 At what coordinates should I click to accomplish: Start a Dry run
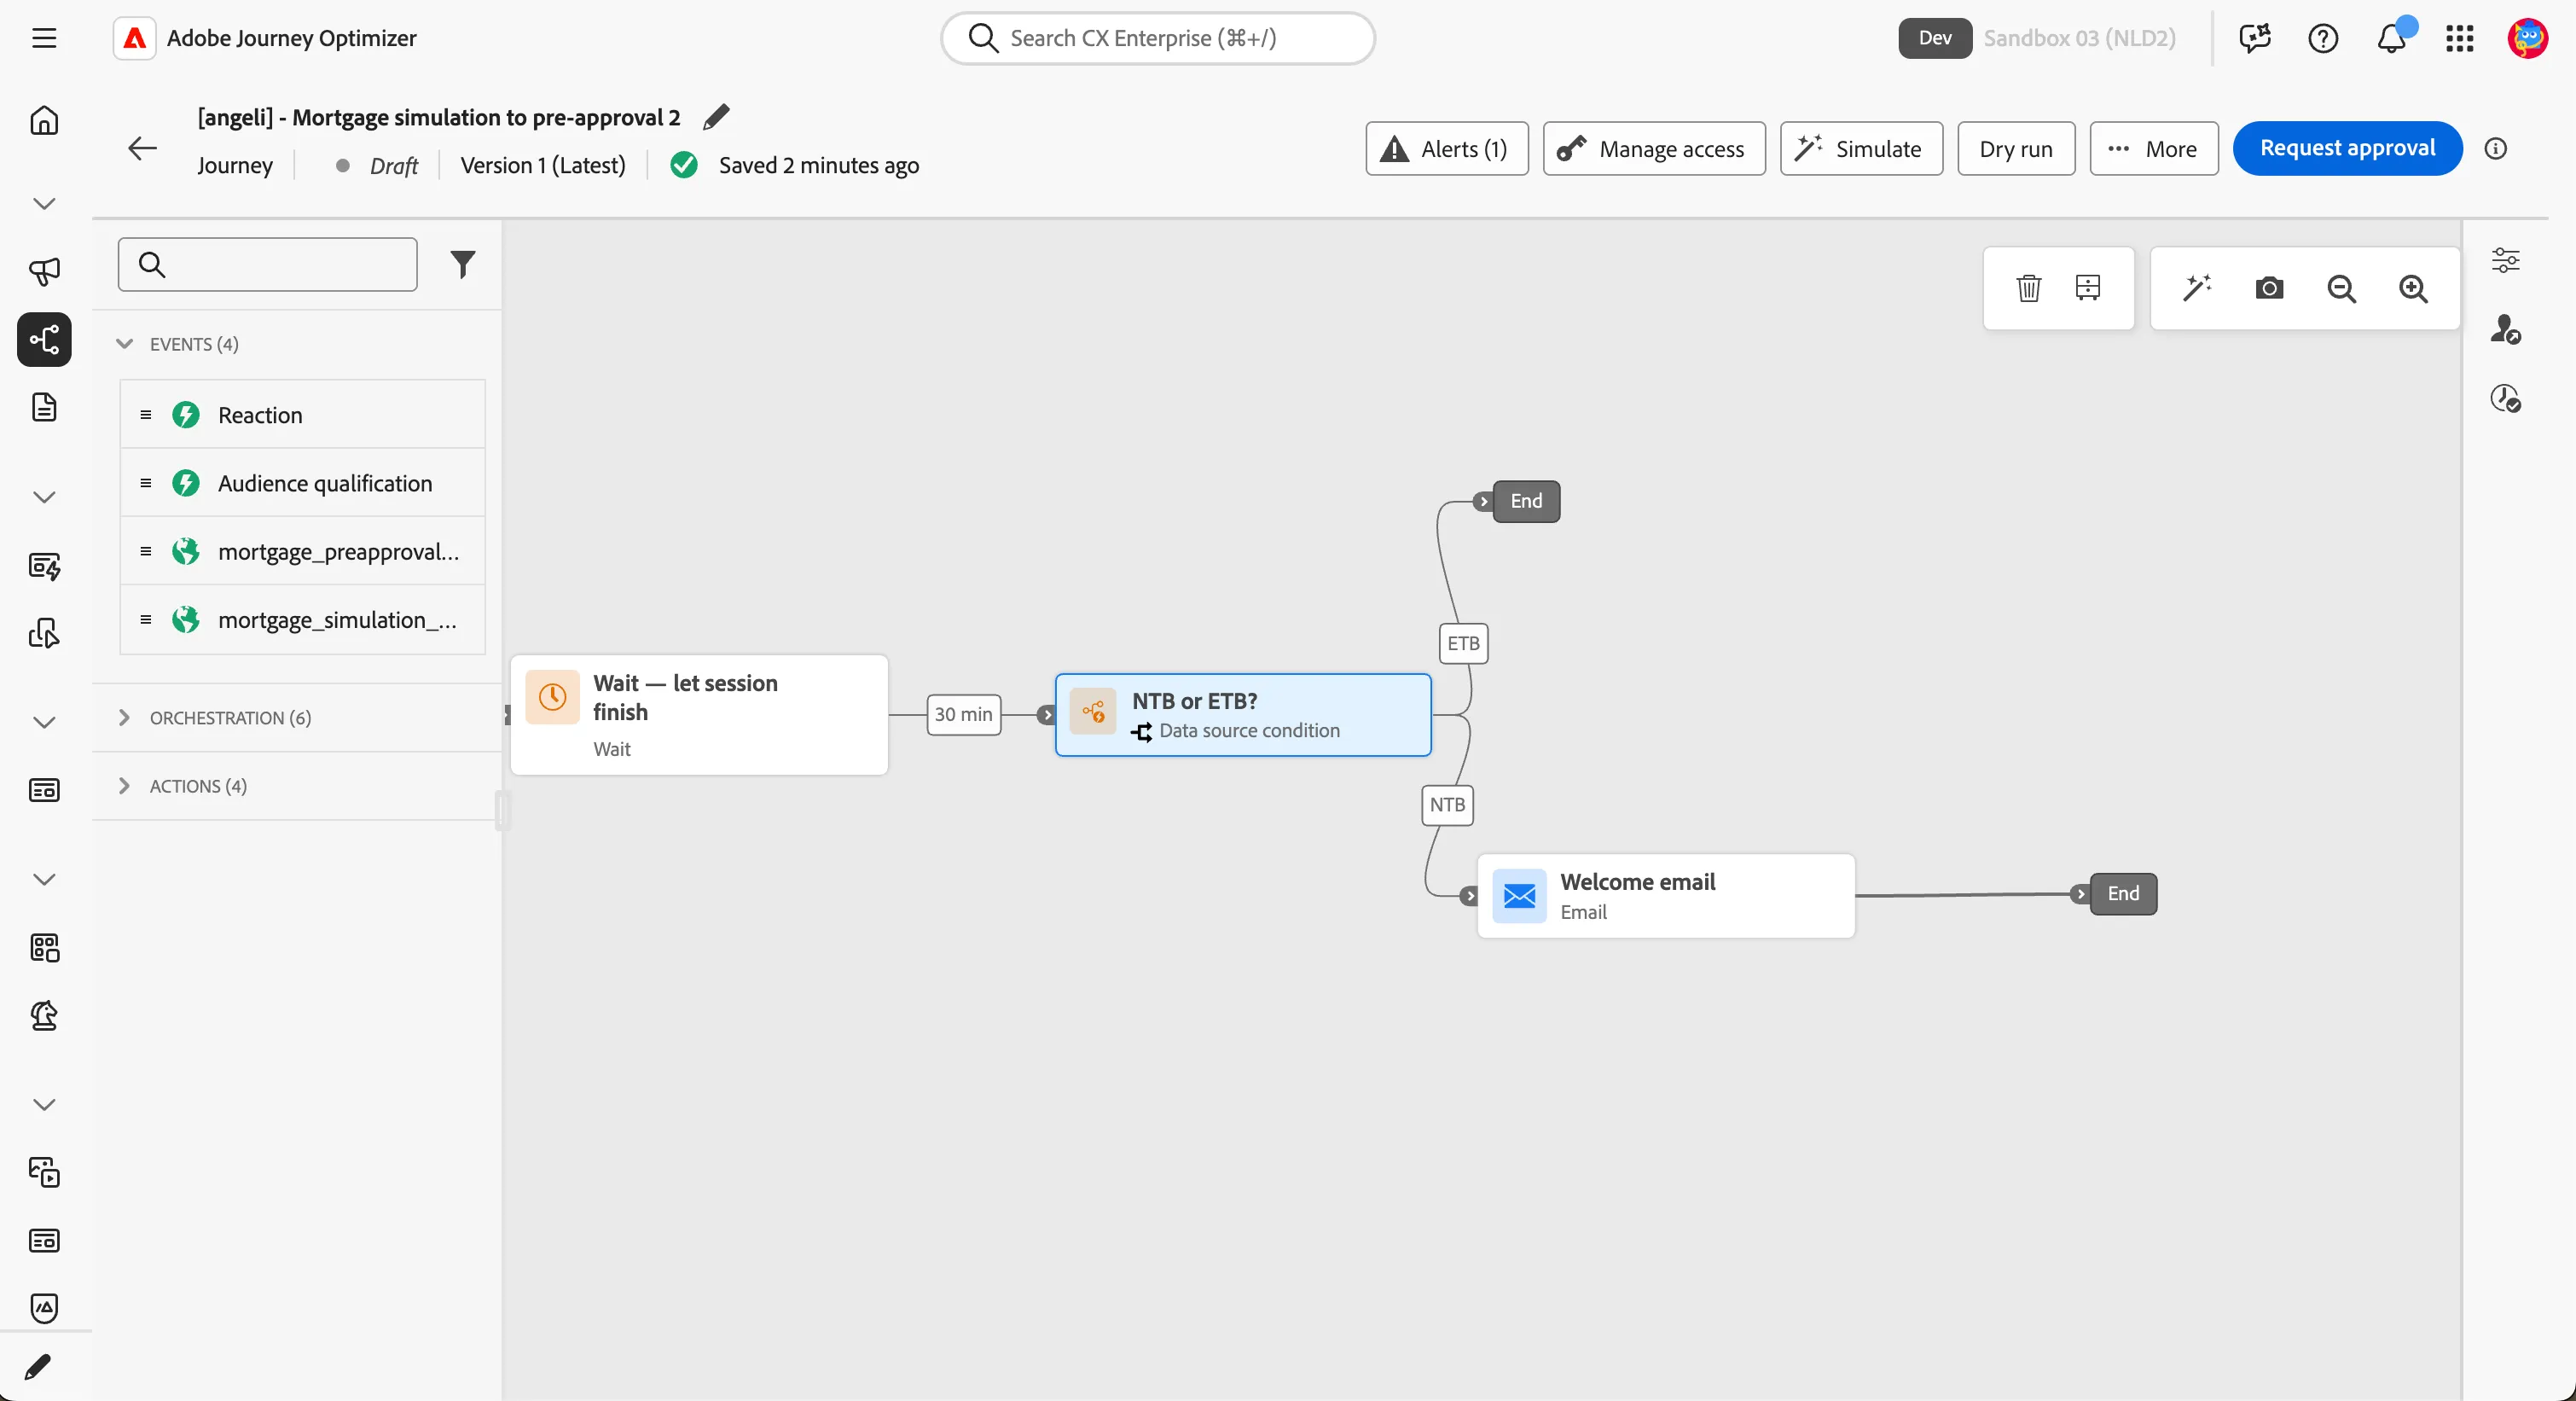[2015, 148]
